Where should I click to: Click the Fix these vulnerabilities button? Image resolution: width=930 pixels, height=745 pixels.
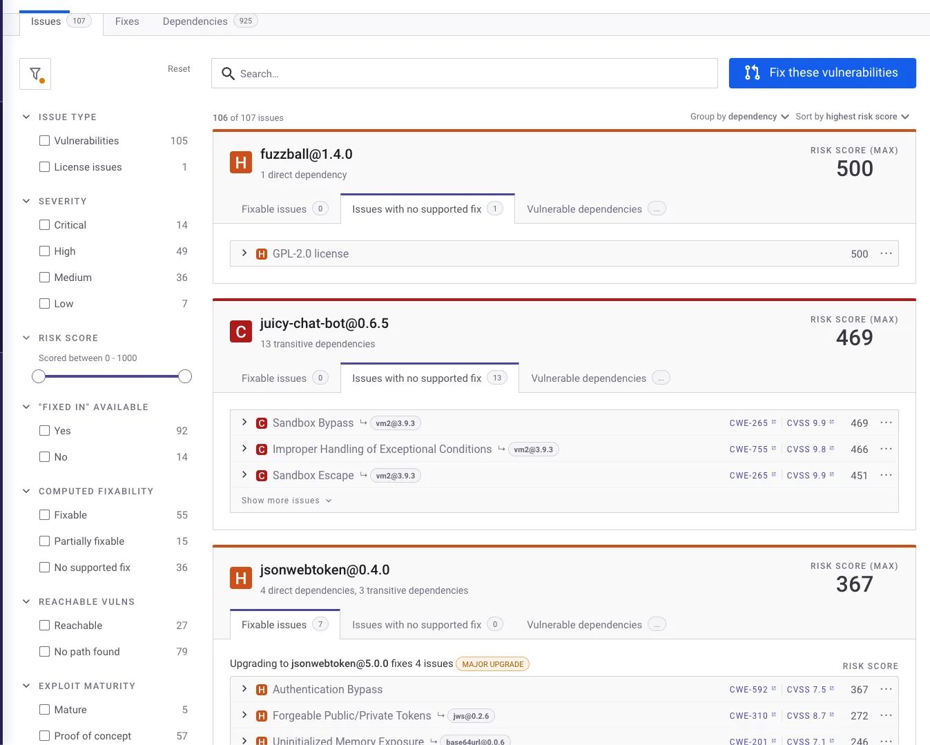[822, 72]
